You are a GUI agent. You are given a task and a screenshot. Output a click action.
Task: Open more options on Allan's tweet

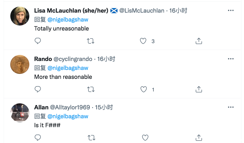click(x=231, y=107)
